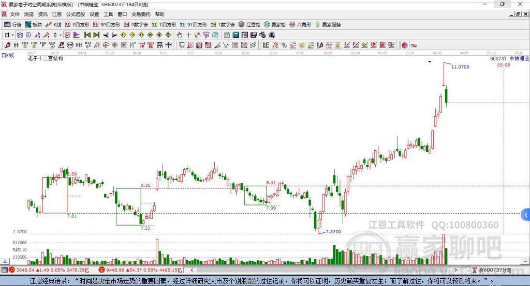
Task: Open the 赢家轮 wheel tool
Action: pos(275,25)
